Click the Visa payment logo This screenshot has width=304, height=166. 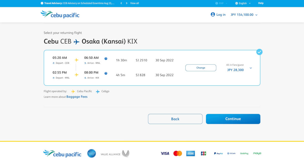coord(165,153)
